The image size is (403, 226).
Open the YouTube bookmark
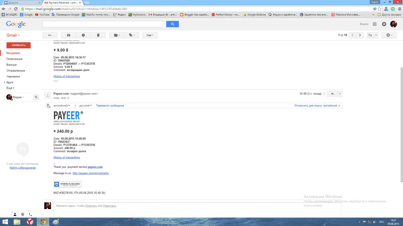(x=42, y=14)
